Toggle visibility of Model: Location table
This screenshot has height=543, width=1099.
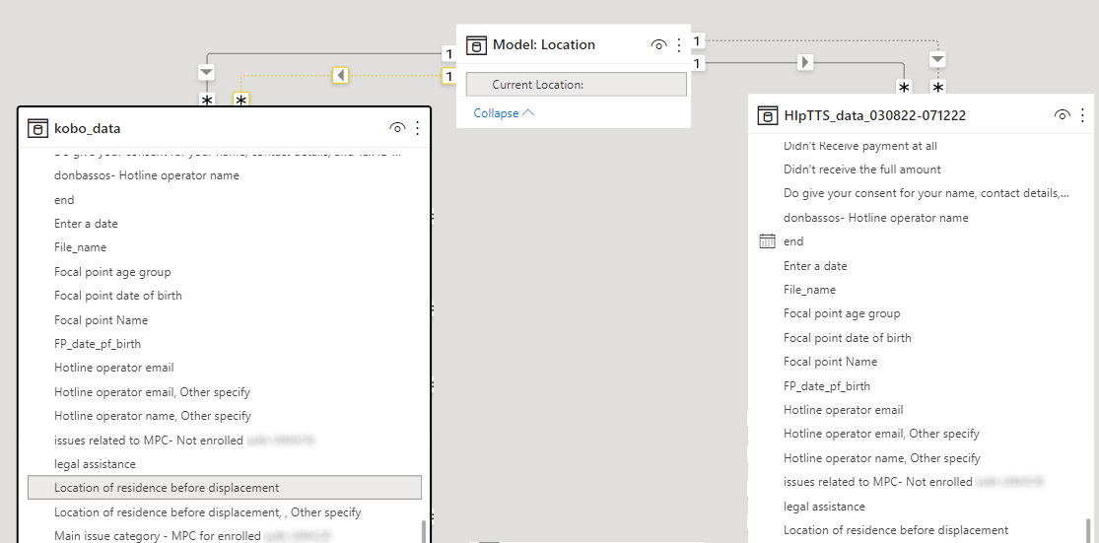tap(658, 45)
